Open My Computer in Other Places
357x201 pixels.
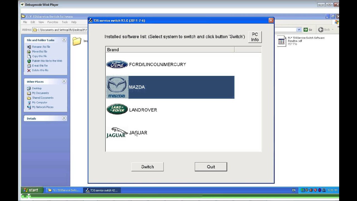(40, 102)
